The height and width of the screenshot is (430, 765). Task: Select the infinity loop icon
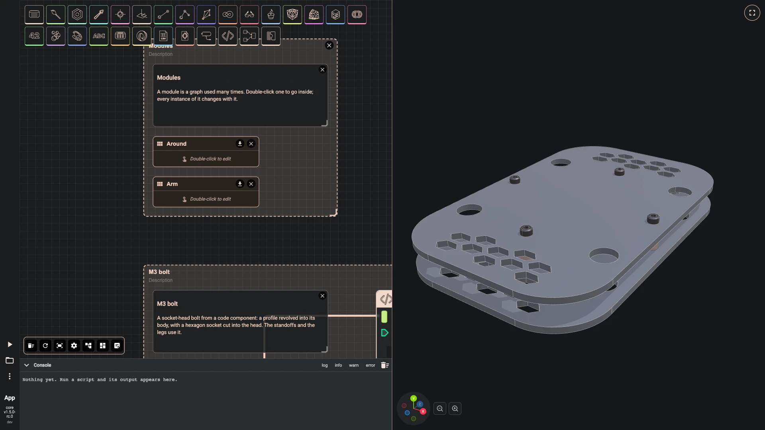tap(228, 15)
